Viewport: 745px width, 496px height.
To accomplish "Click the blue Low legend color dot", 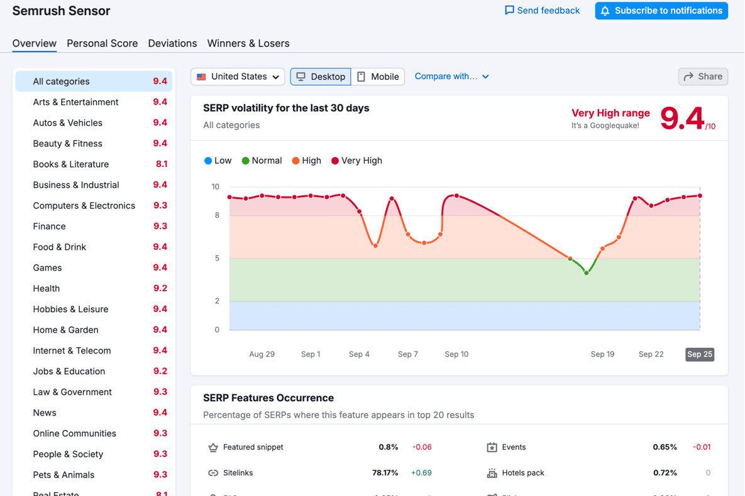I will coord(208,161).
